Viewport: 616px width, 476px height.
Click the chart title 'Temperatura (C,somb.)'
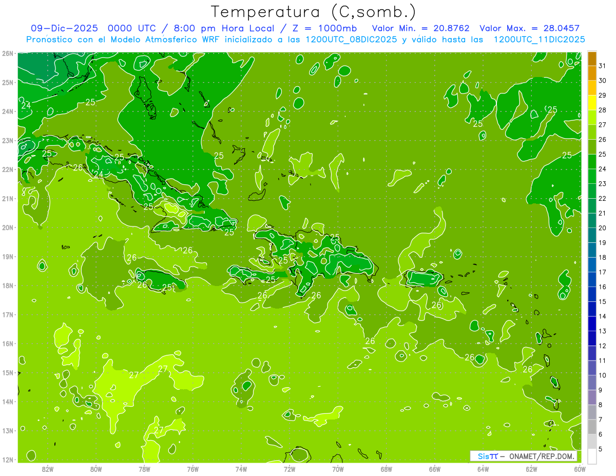pyautogui.click(x=314, y=12)
